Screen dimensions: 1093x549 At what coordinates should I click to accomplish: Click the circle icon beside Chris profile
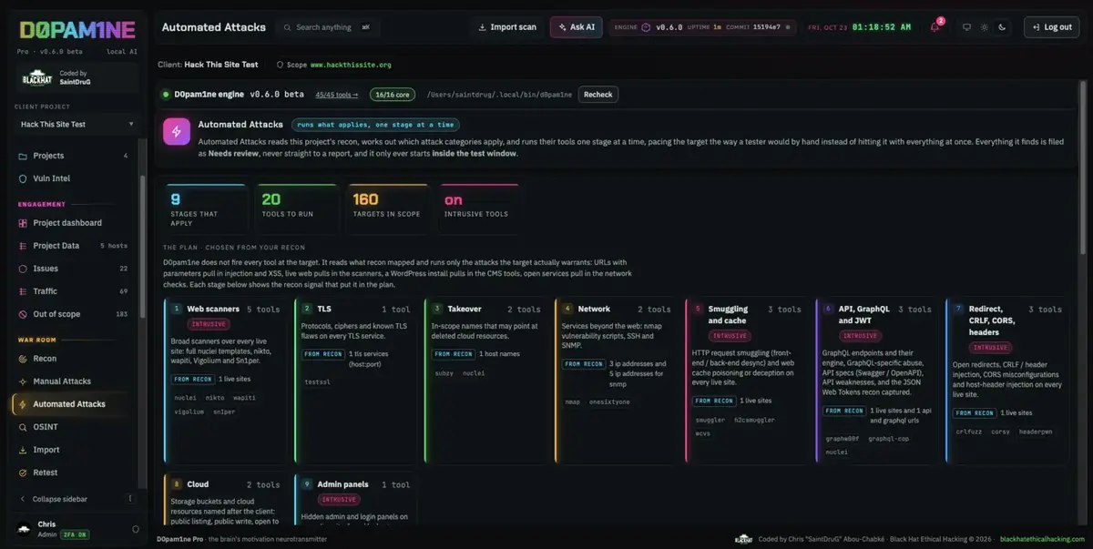tap(136, 529)
